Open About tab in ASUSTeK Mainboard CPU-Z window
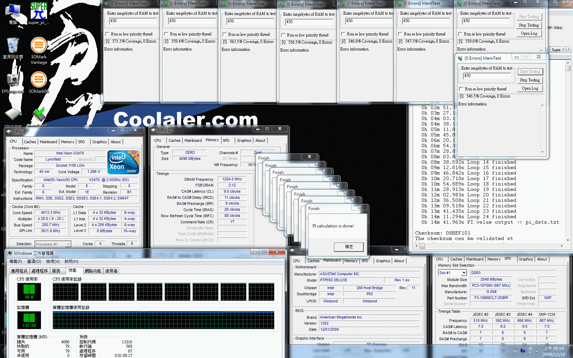Screen dimensions: 573x358 399,261
